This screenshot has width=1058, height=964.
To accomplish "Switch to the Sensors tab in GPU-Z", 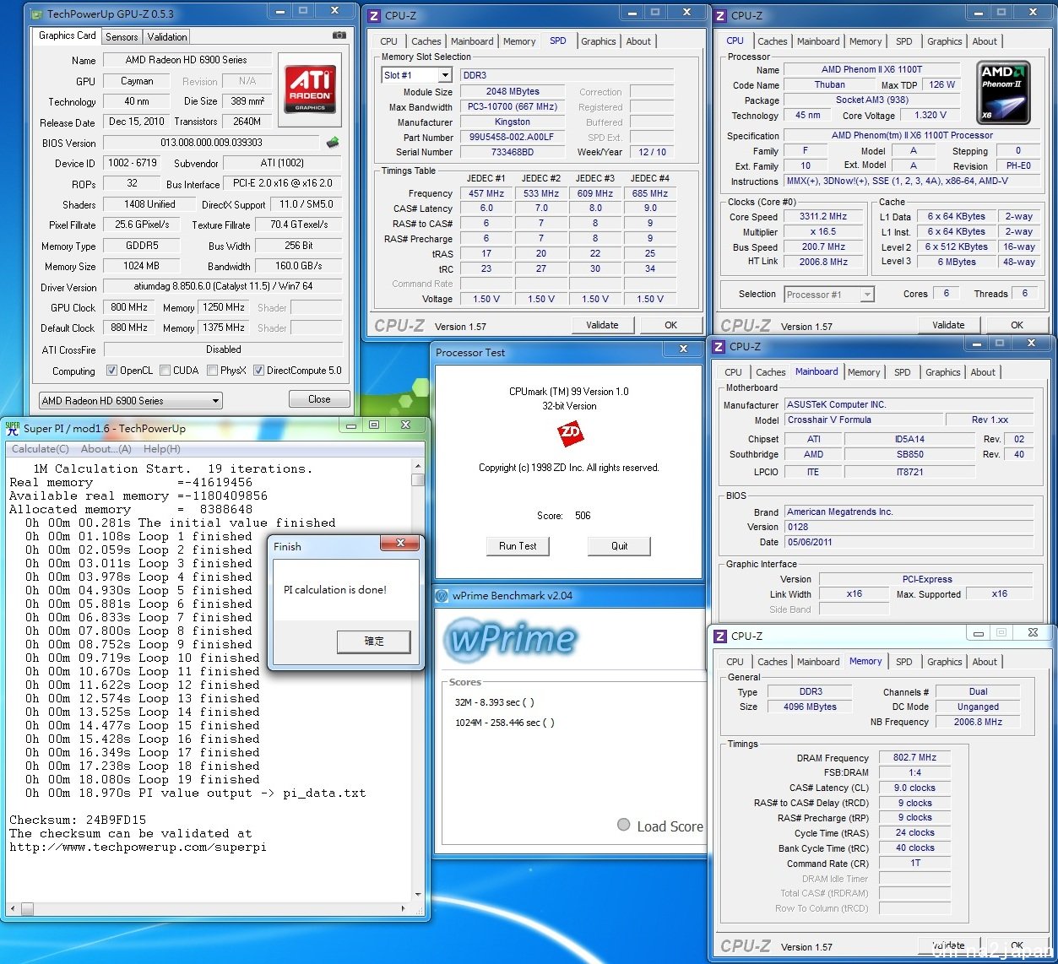I will click(122, 37).
